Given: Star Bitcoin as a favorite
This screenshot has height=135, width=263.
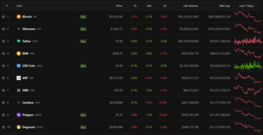Looking at the screenshot, I should pos(3,17).
